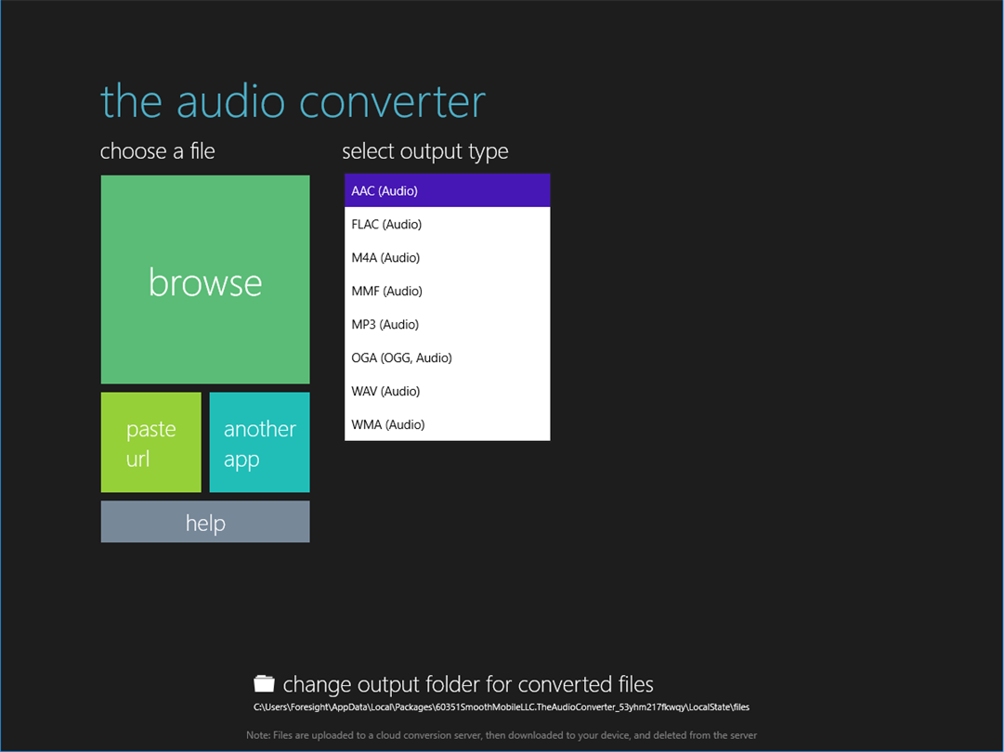Click the audio converter title
Image resolution: width=1004 pixels, height=752 pixels.
click(x=293, y=101)
